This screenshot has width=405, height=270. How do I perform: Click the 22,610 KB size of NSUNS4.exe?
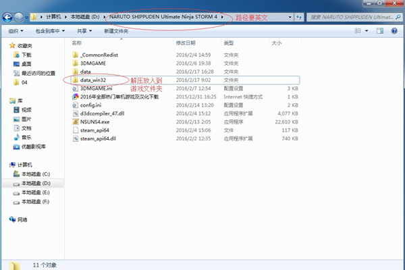click(x=286, y=122)
